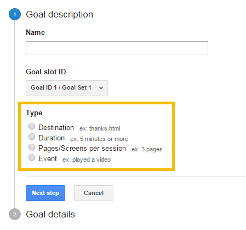Click the 'ex: thanks.html' example text
Viewport: 246px width, 230px height.
[100, 128]
